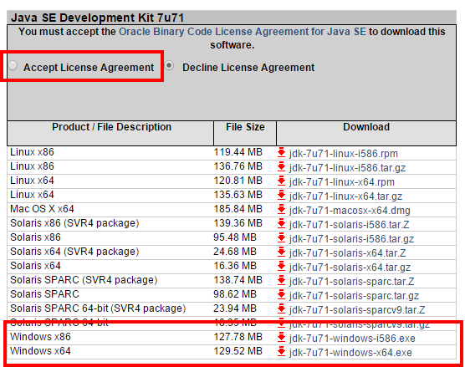Click download arrow icon for jdk-7u71-solaris-i586.tar.gz
The image size is (465, 367).
point(281,238)
